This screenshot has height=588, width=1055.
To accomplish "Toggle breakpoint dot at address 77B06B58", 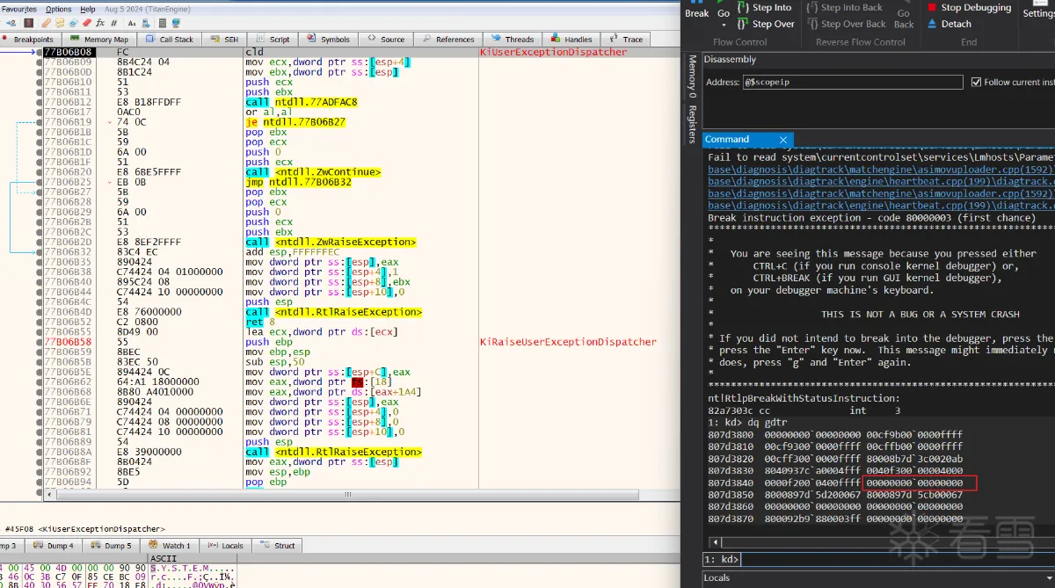I will pos(40,342).
